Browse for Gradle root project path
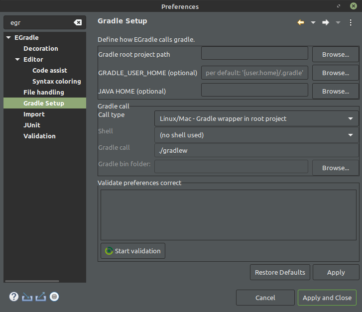362x312 pixels. click(336, 54)
